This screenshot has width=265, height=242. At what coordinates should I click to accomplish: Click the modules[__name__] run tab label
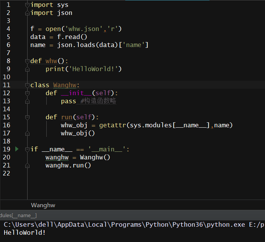coord(18,216)
